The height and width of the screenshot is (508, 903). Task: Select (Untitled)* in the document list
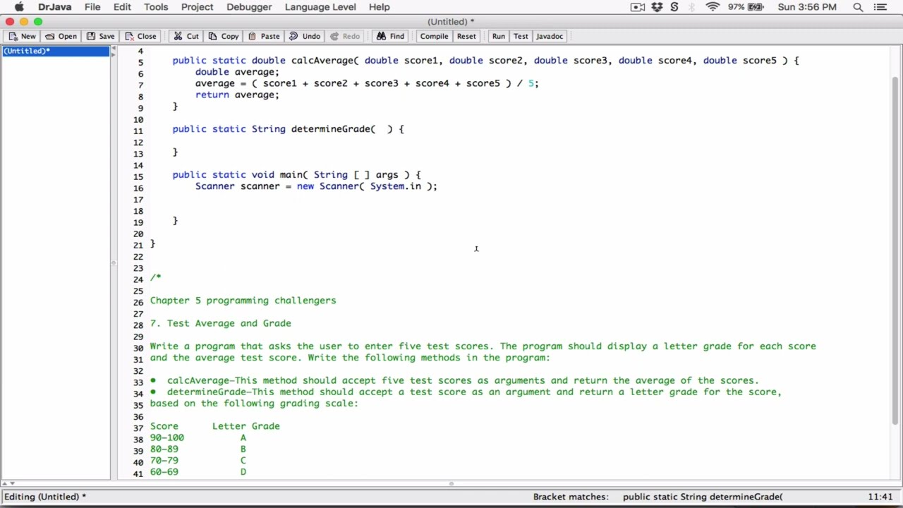click(56, 51)
